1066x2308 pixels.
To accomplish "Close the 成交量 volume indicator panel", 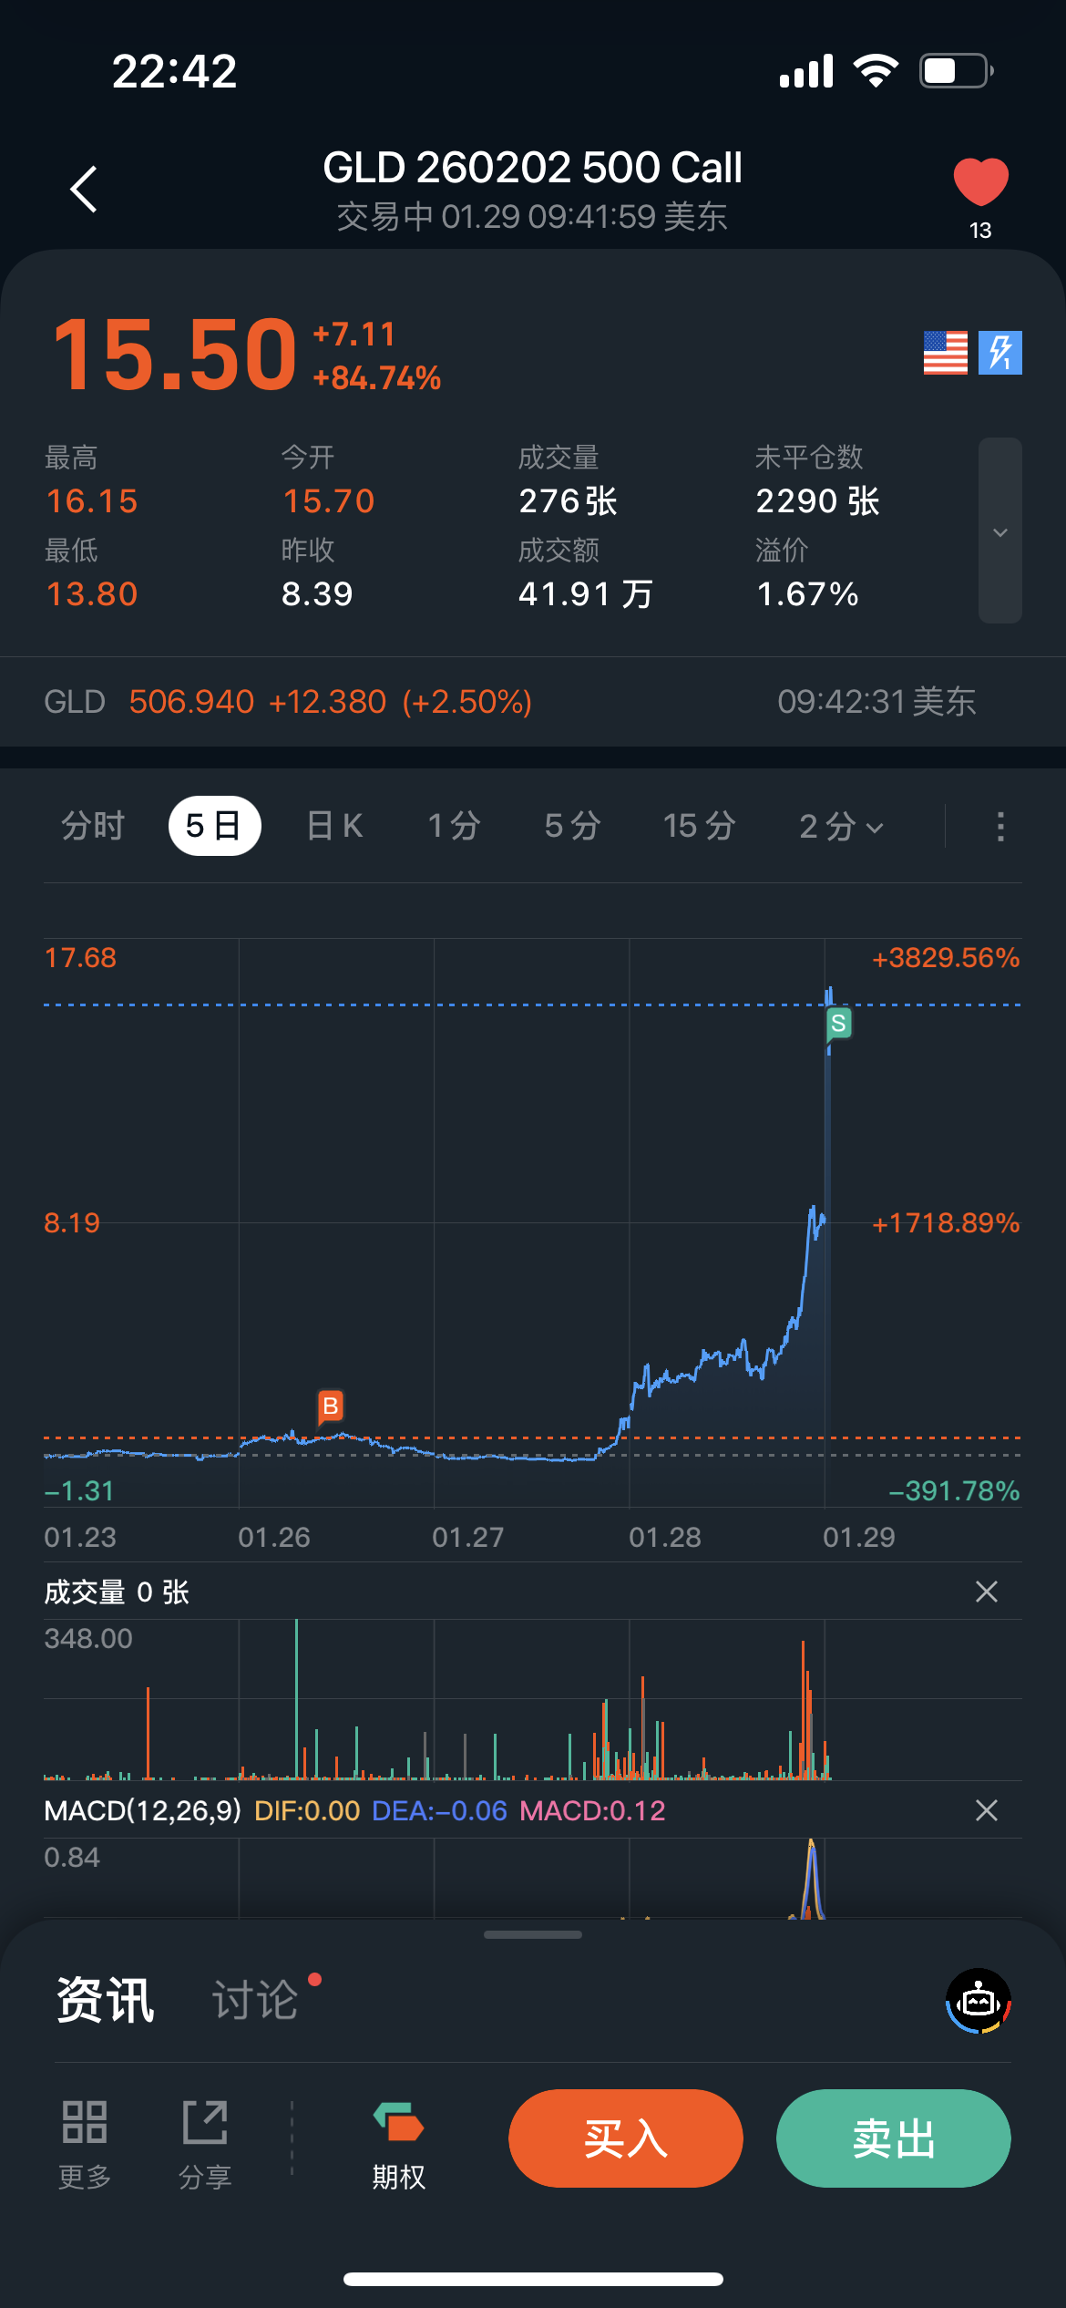I will click(x=986, y=1592).
